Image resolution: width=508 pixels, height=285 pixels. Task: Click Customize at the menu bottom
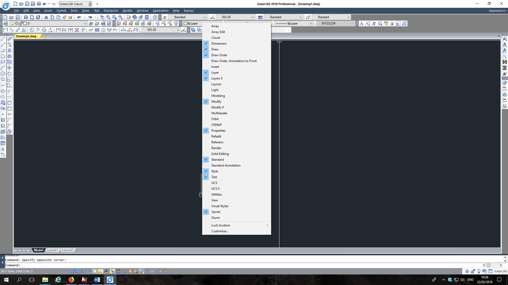coord(220,231)
